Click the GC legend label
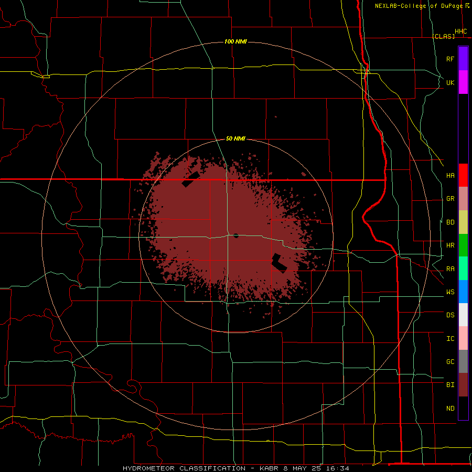This screenshot has width=472, height=472. 450,362
